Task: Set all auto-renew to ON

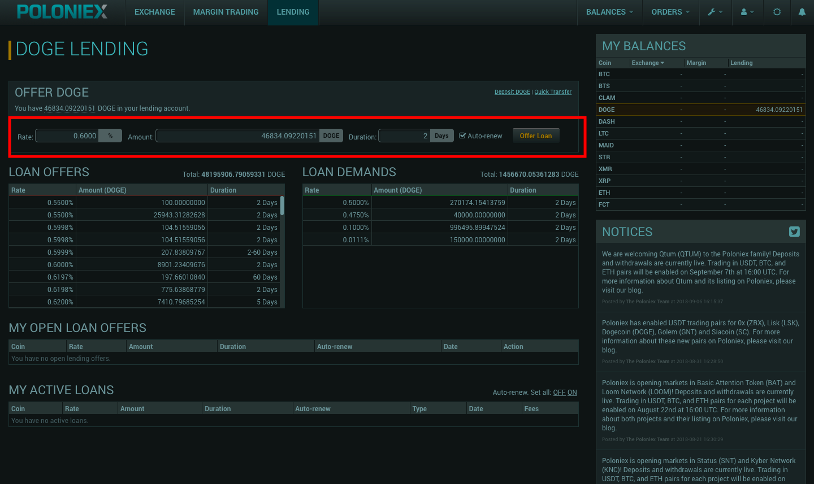Action: click(x=572, y=393)
